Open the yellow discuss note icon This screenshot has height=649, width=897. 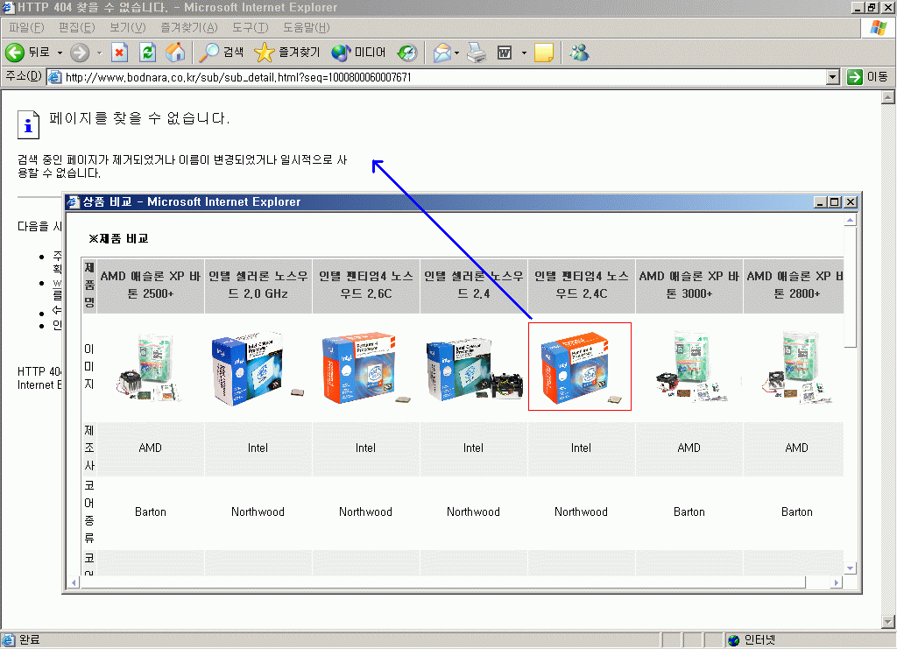click(x=543, y=53)
